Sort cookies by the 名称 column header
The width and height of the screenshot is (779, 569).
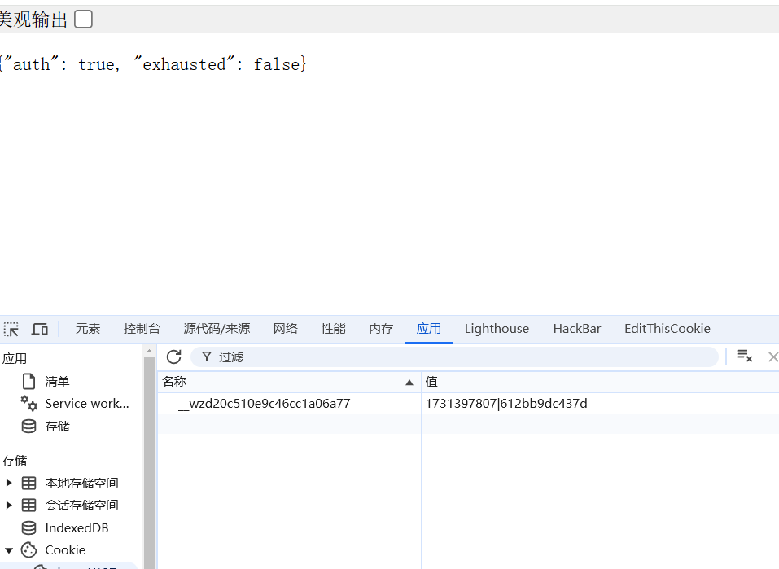pos(285,382)
